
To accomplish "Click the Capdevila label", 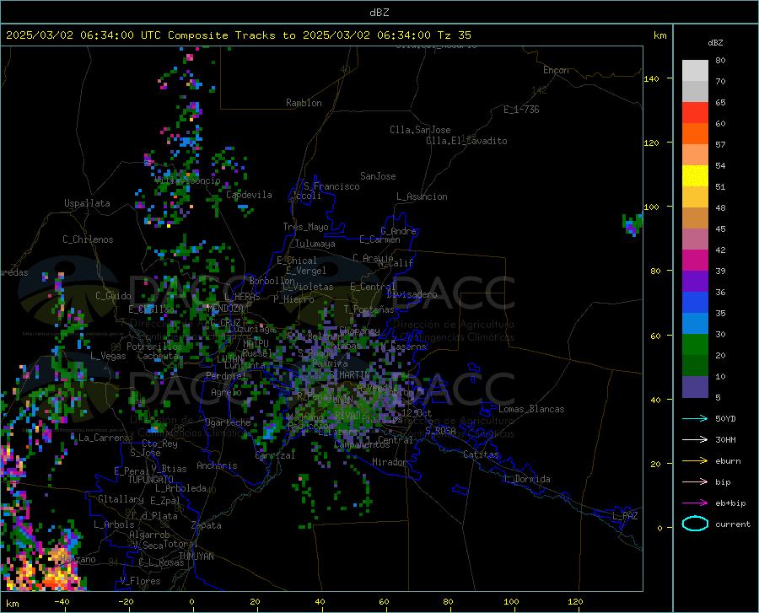I will tap(249, 195).
